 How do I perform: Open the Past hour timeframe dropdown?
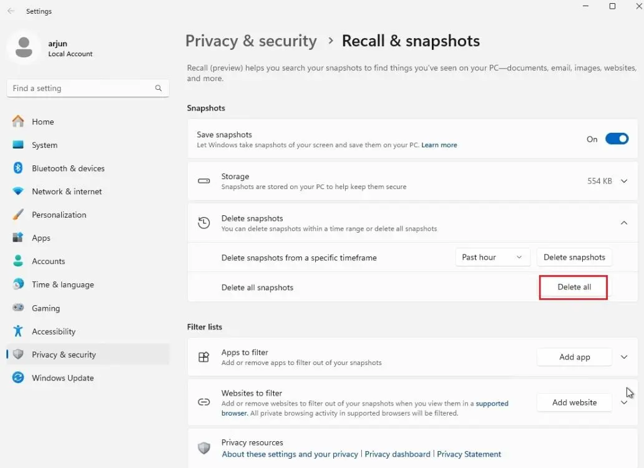click(x=492, y=257)
